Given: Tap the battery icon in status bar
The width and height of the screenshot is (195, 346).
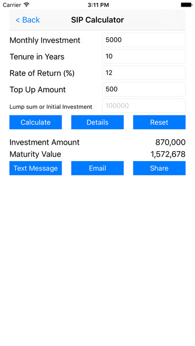Looking at the screenshot, I should pyautogui.click(x=187, y=5).
